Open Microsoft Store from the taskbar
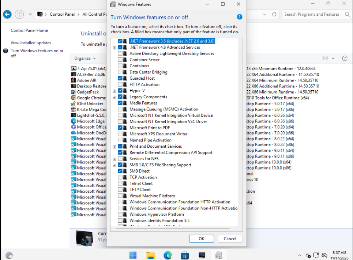Viewport: 353px width, 260px height. pyautogui.click(x=185, y=255)
